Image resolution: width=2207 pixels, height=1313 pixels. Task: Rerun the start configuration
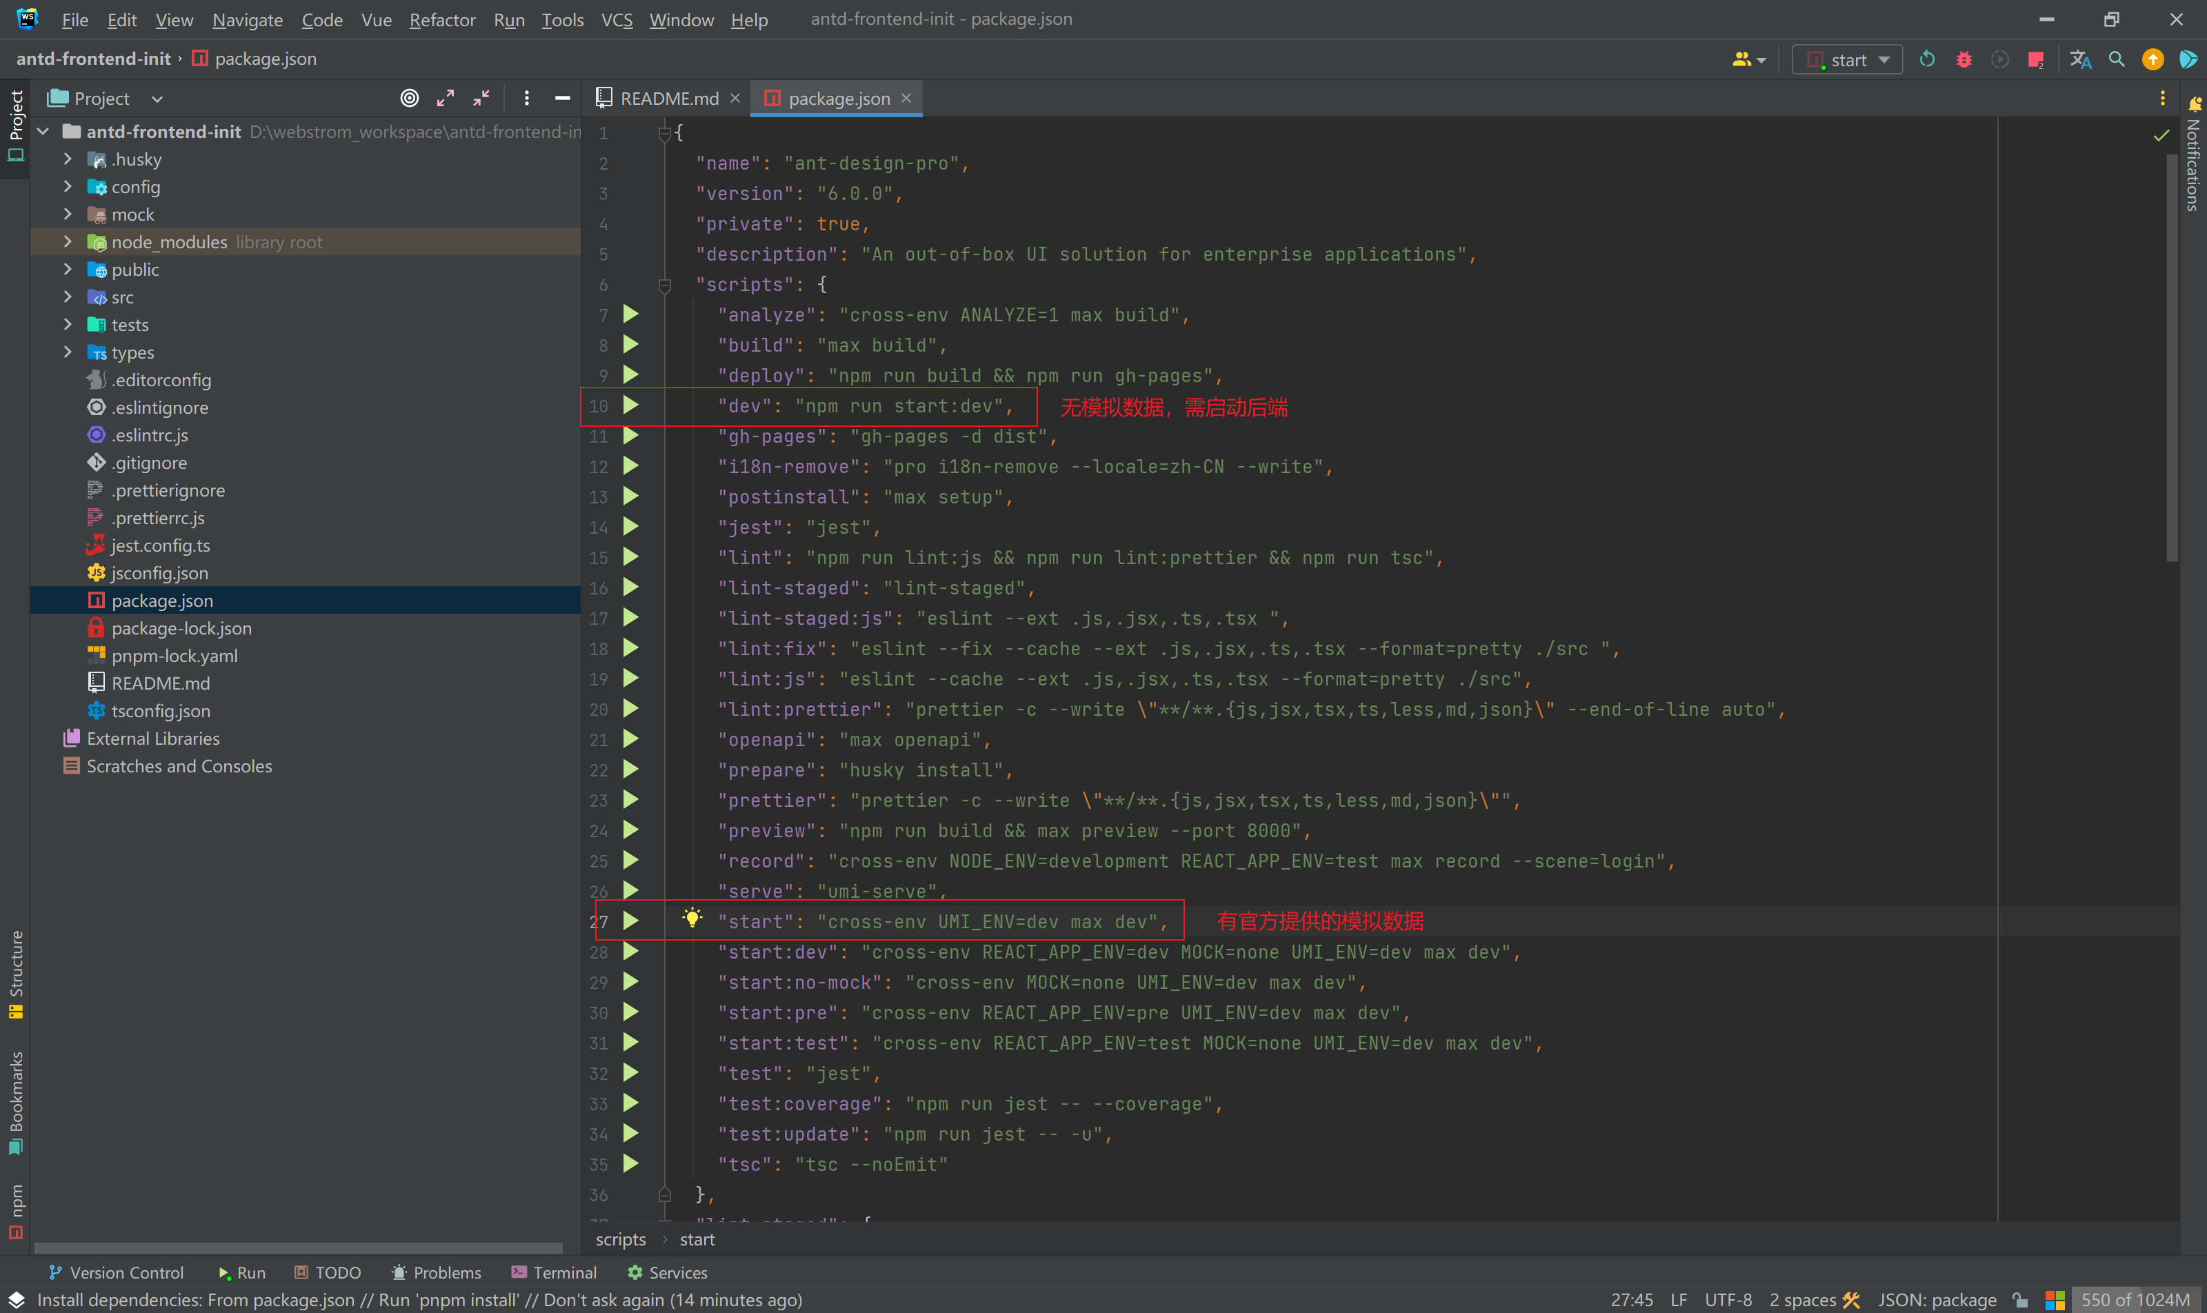[x=1928, y=59]
